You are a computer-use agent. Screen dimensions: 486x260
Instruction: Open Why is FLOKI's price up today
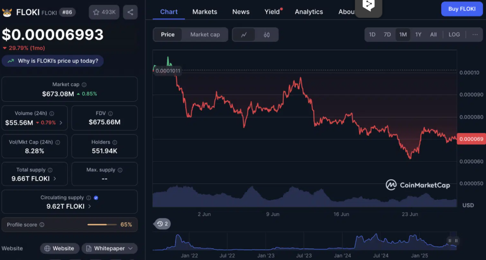(53, 61)
